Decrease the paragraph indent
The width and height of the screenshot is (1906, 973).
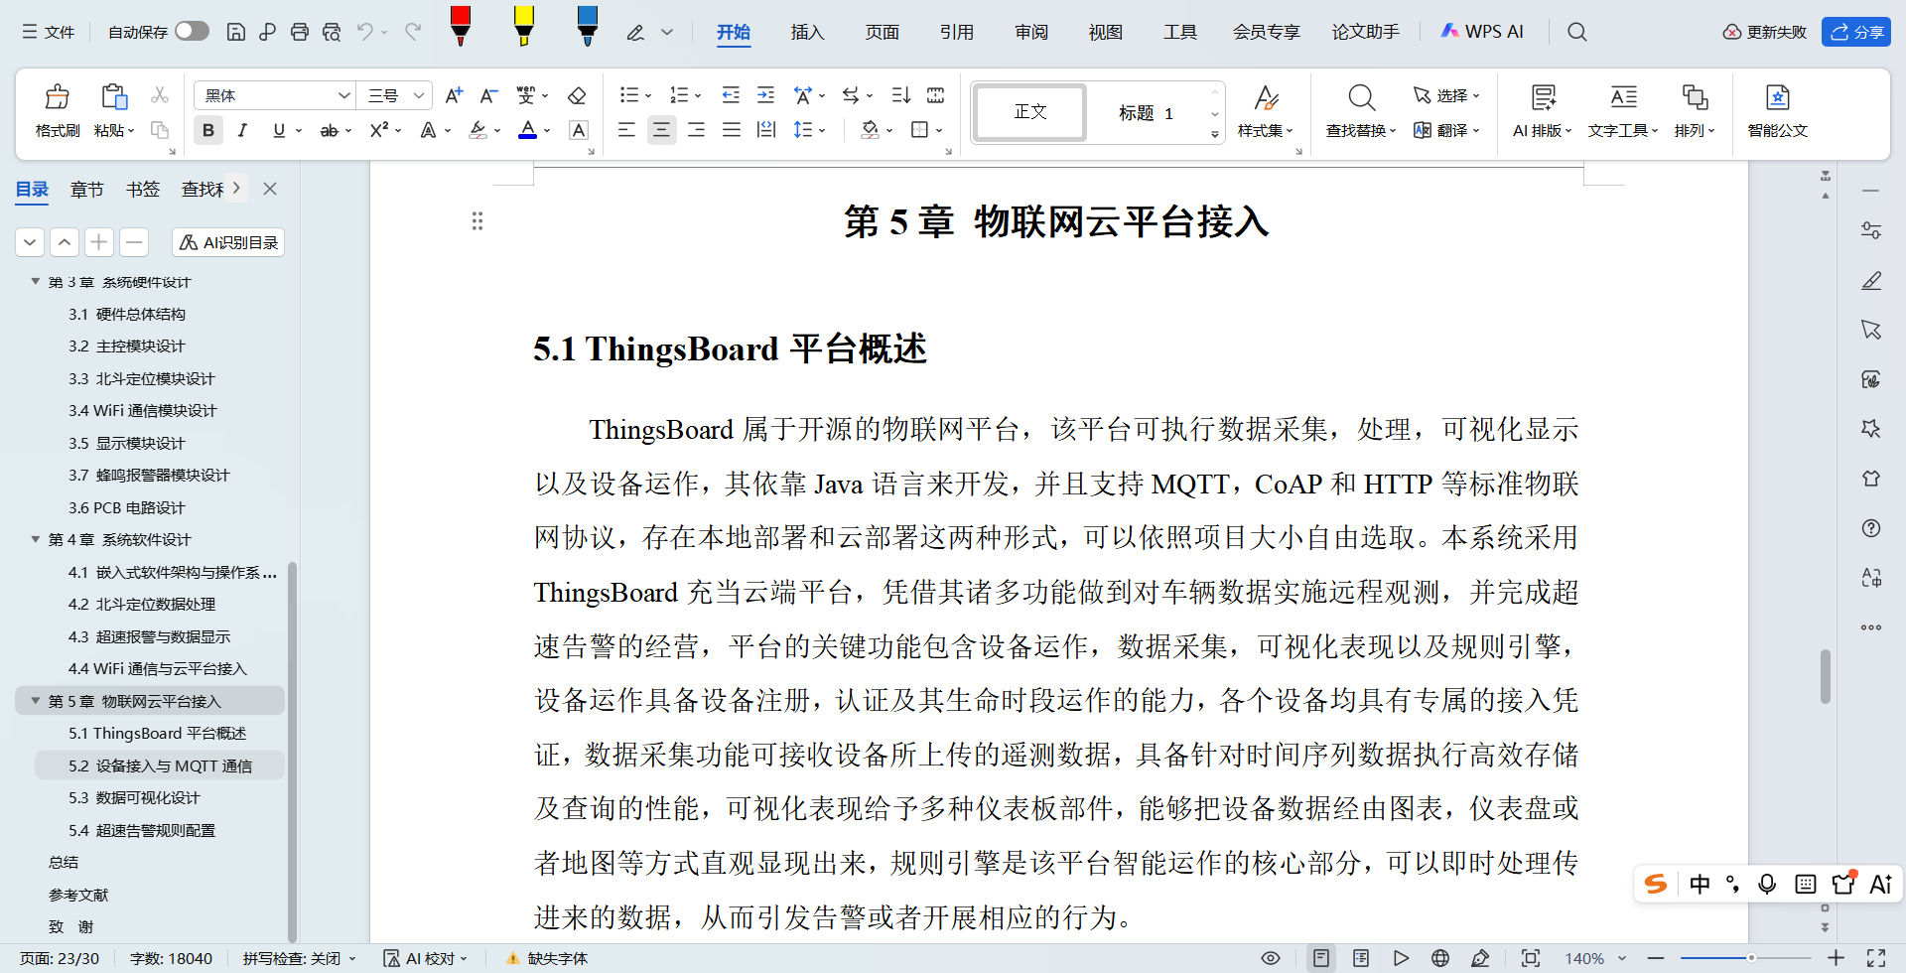(x=731, y=95)
